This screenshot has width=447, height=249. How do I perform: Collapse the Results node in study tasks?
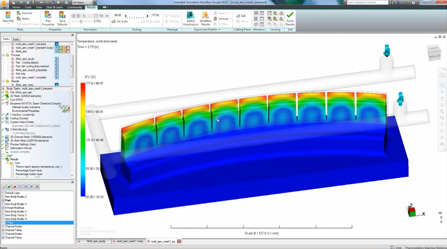3,159
